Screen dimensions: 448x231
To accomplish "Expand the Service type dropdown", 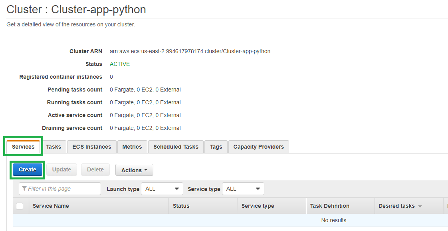I will pyautogui.click(x=243, y=189).
